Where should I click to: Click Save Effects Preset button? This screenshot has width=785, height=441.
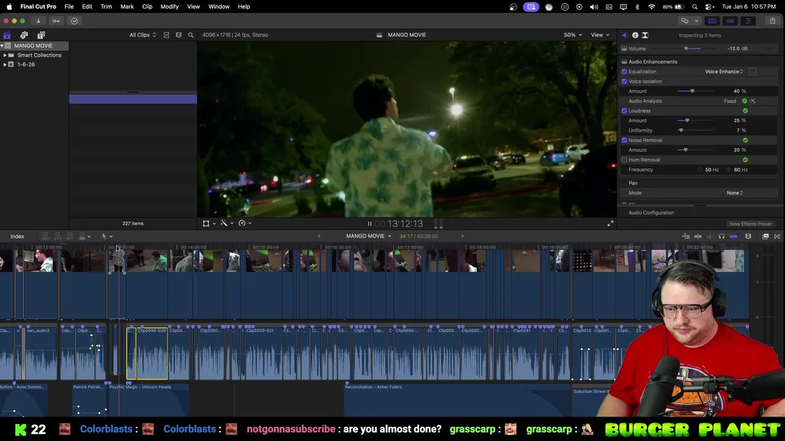[x=750, y=224]
